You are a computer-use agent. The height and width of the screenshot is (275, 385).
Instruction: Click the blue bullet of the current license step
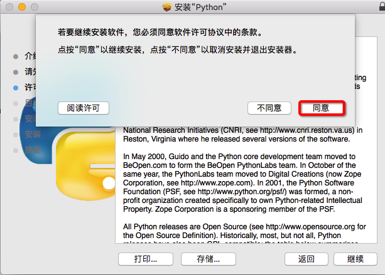coord(16,88)
